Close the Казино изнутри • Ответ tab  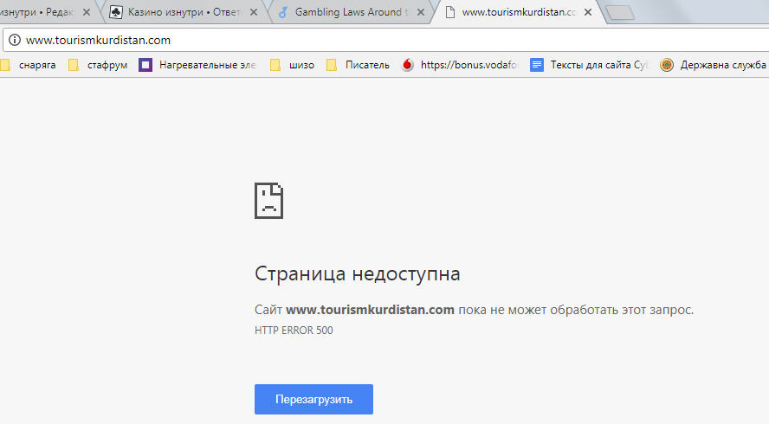254,13
